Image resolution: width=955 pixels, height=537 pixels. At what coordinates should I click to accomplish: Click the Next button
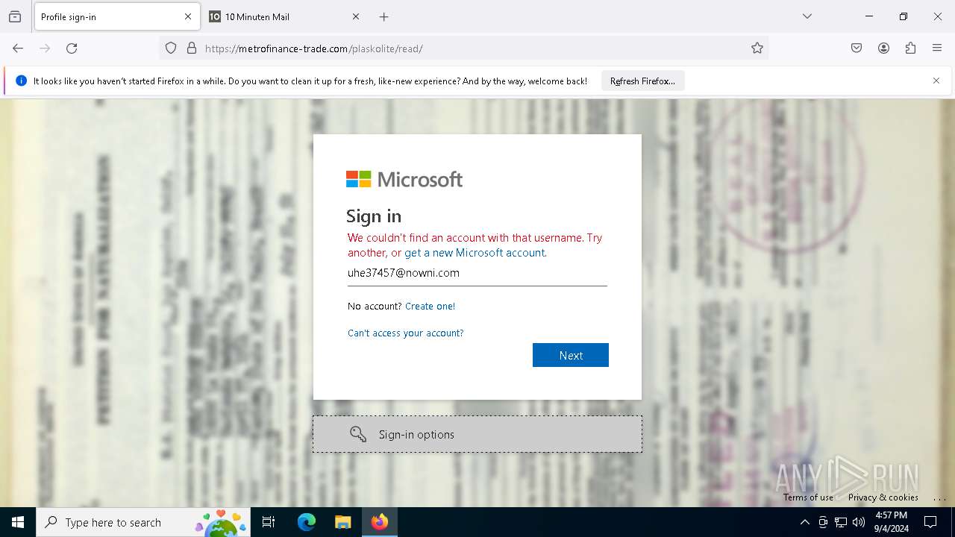(x=571, y=355)
